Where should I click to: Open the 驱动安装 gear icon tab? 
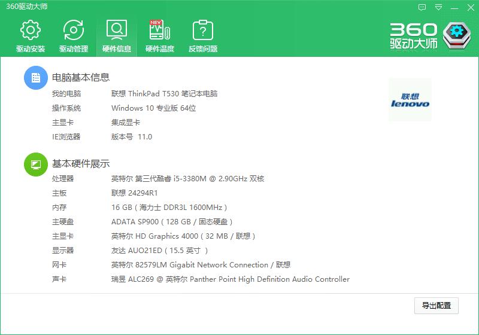click(31, 36)
